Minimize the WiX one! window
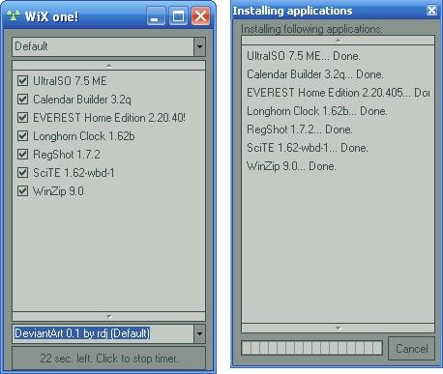The image size is (443, 374). click(156, 16)
